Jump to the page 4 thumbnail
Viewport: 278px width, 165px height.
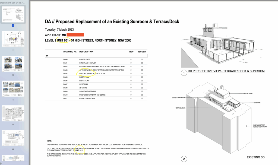(13, 89)
